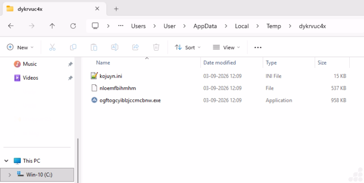Click the File type cell for nloemfbihmhm
Viewport: 364px width, 183px height.
pyautogui.click(x=270, y=88)
